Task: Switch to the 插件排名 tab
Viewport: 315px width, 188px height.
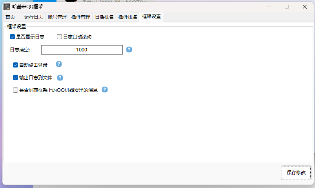Action: tap(127, 17)
